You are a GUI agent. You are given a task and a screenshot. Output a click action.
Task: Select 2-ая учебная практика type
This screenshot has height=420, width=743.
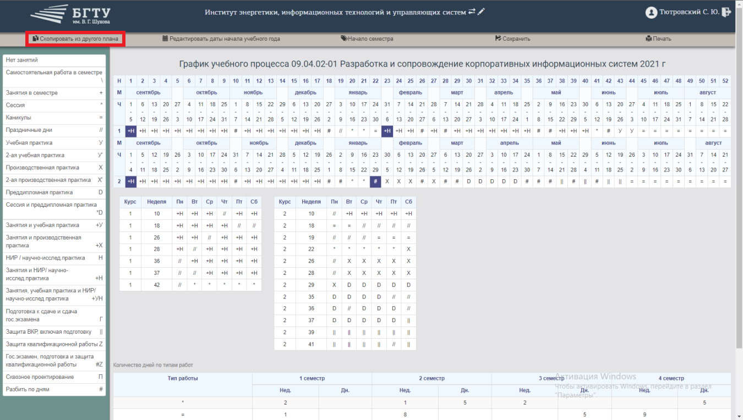54,155
